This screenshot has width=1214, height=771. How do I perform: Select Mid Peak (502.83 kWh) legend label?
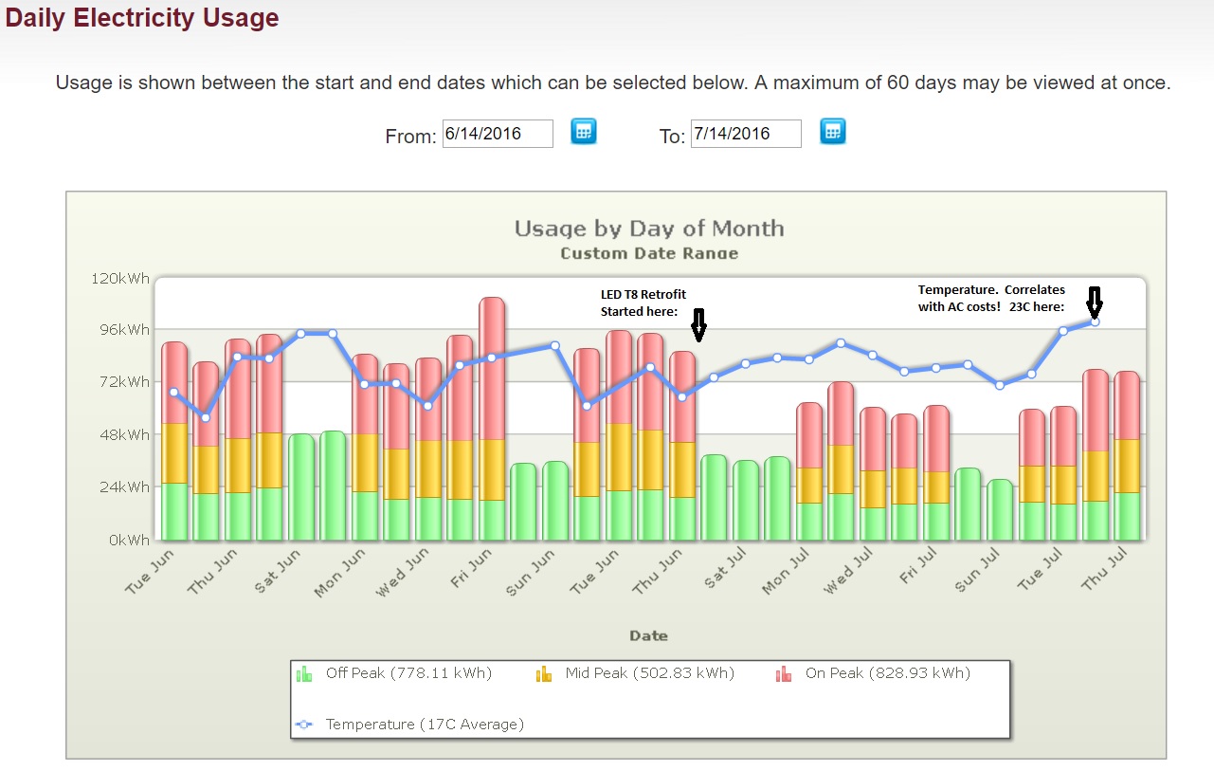coord(649,673)
